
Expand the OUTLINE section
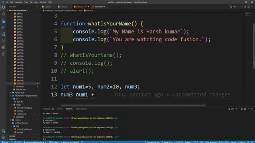coord(12,136)
